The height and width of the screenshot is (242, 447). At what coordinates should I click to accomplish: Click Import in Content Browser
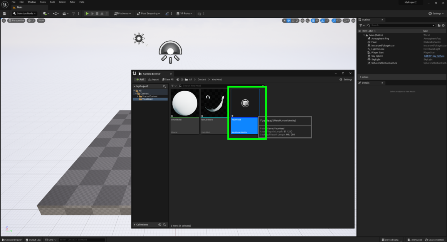pos(154,79)
